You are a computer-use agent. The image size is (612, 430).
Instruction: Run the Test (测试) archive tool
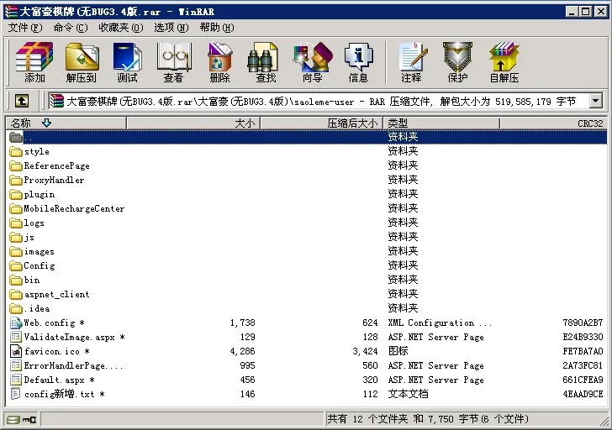point(127,62)
